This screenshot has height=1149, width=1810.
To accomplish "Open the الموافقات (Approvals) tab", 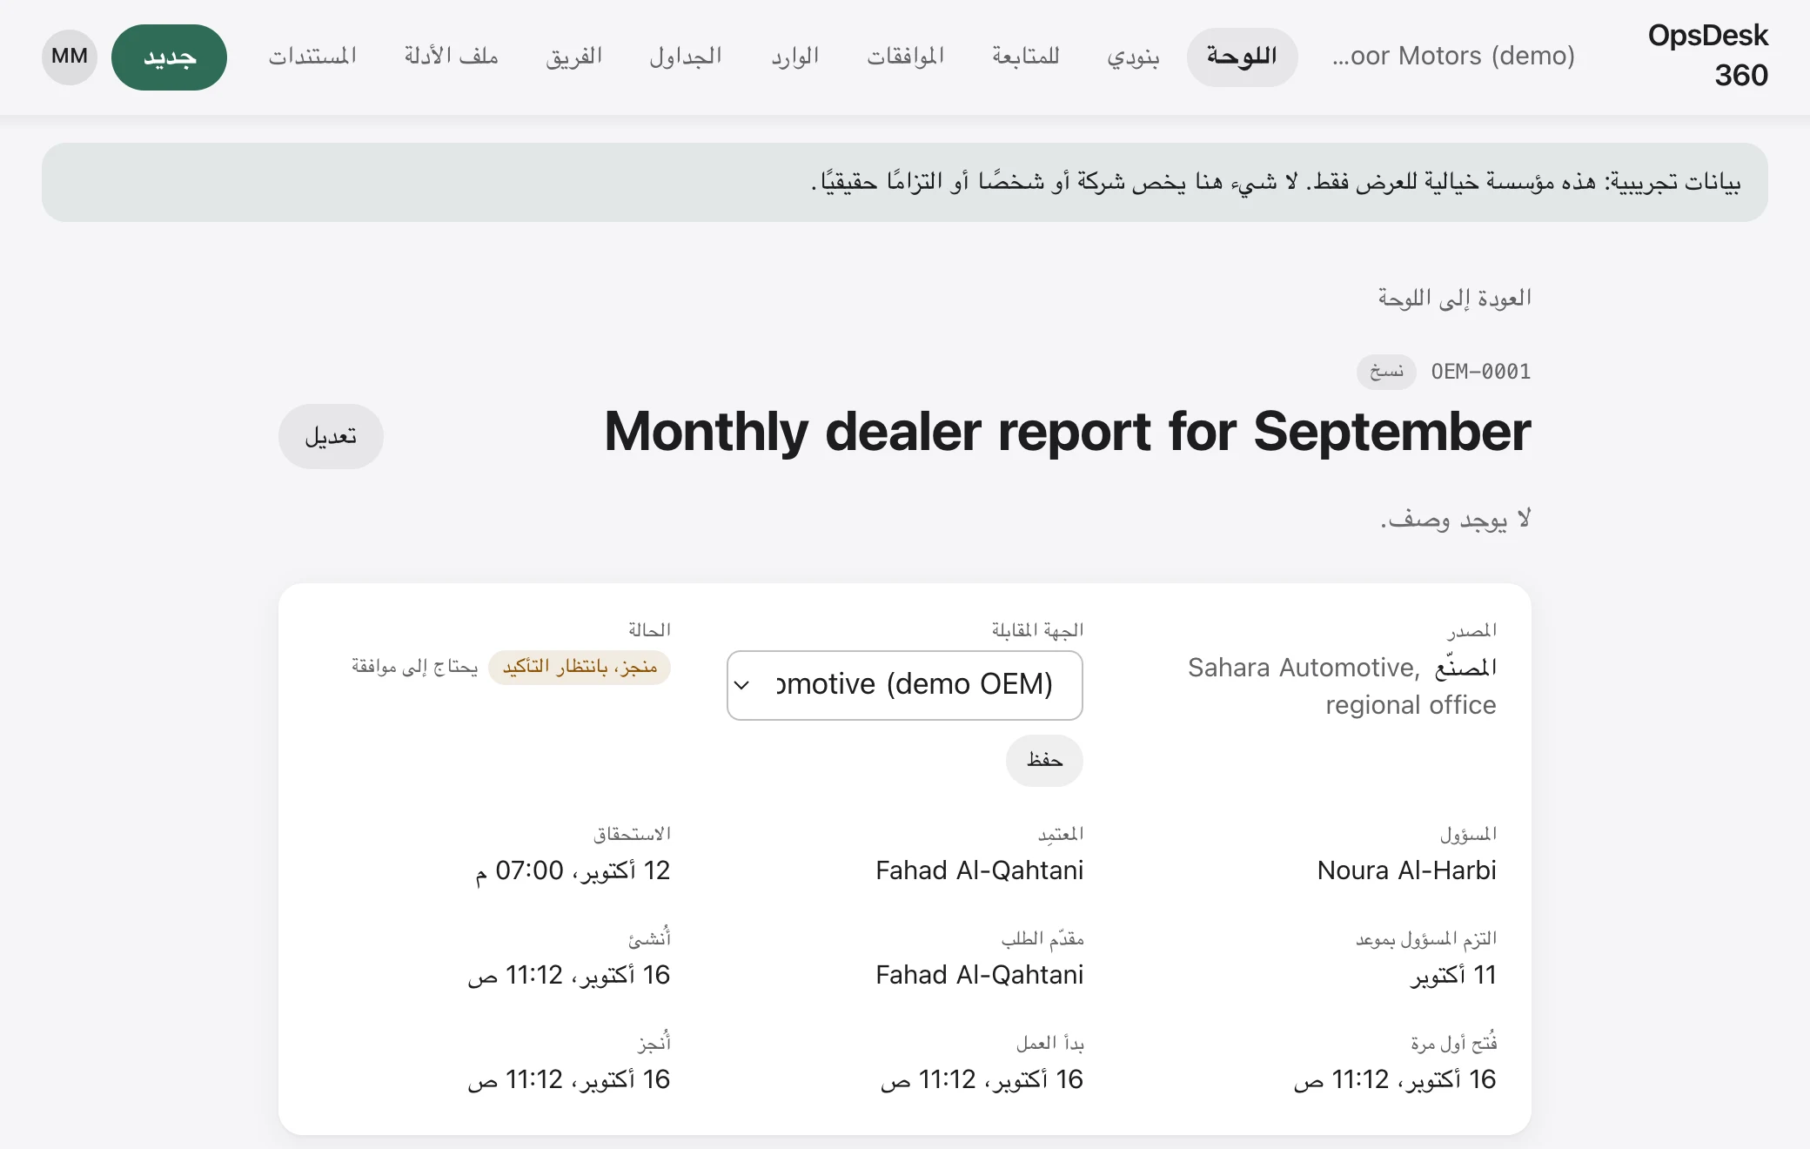I will tap(905, 57).
